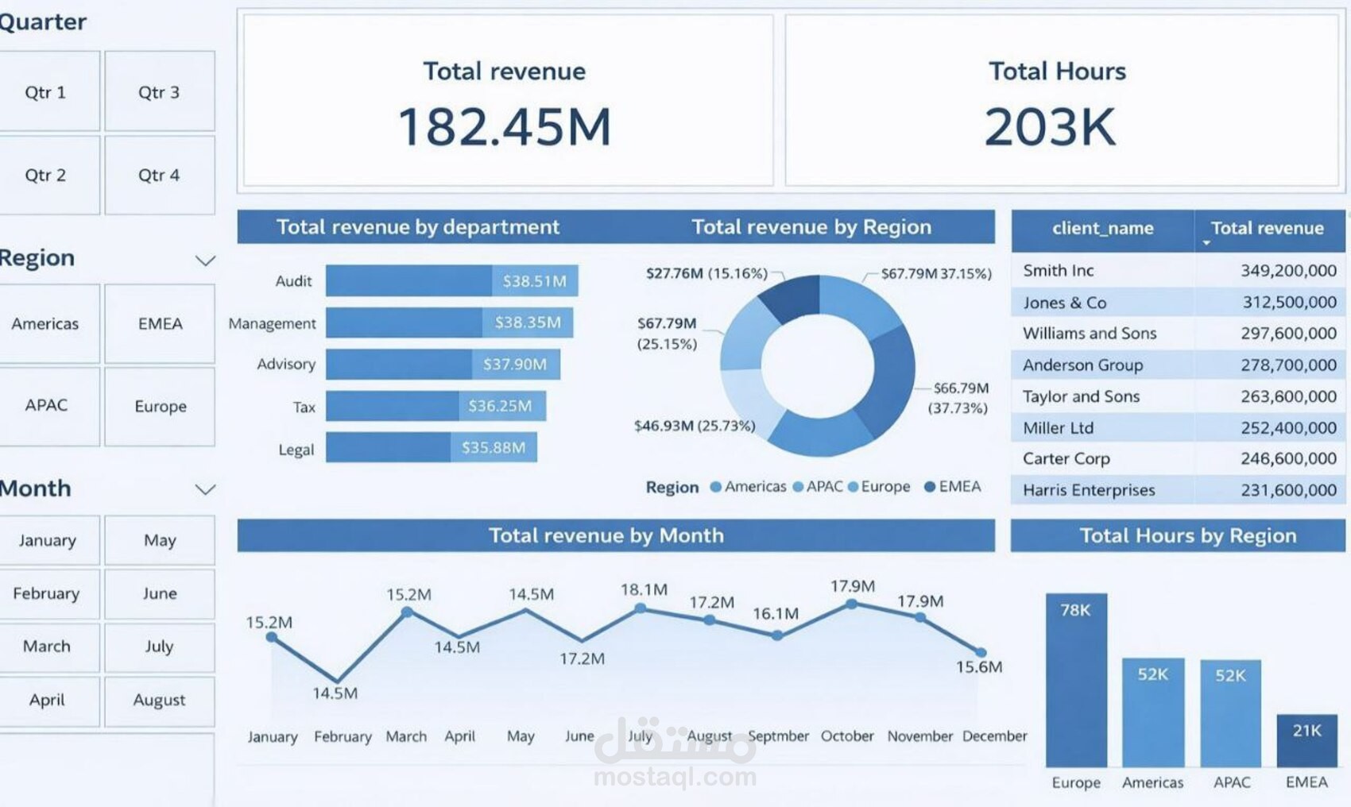Collapse the Region slicer section
This screenshot has height=807, width=1351.
click(x=207, y=258)
